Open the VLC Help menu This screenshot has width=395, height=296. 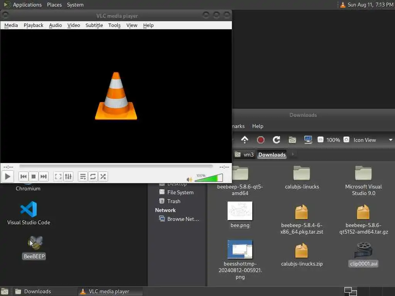tap(149, 25)
